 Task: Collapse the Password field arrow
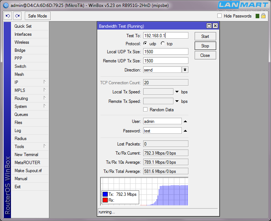tap(185, 131)
